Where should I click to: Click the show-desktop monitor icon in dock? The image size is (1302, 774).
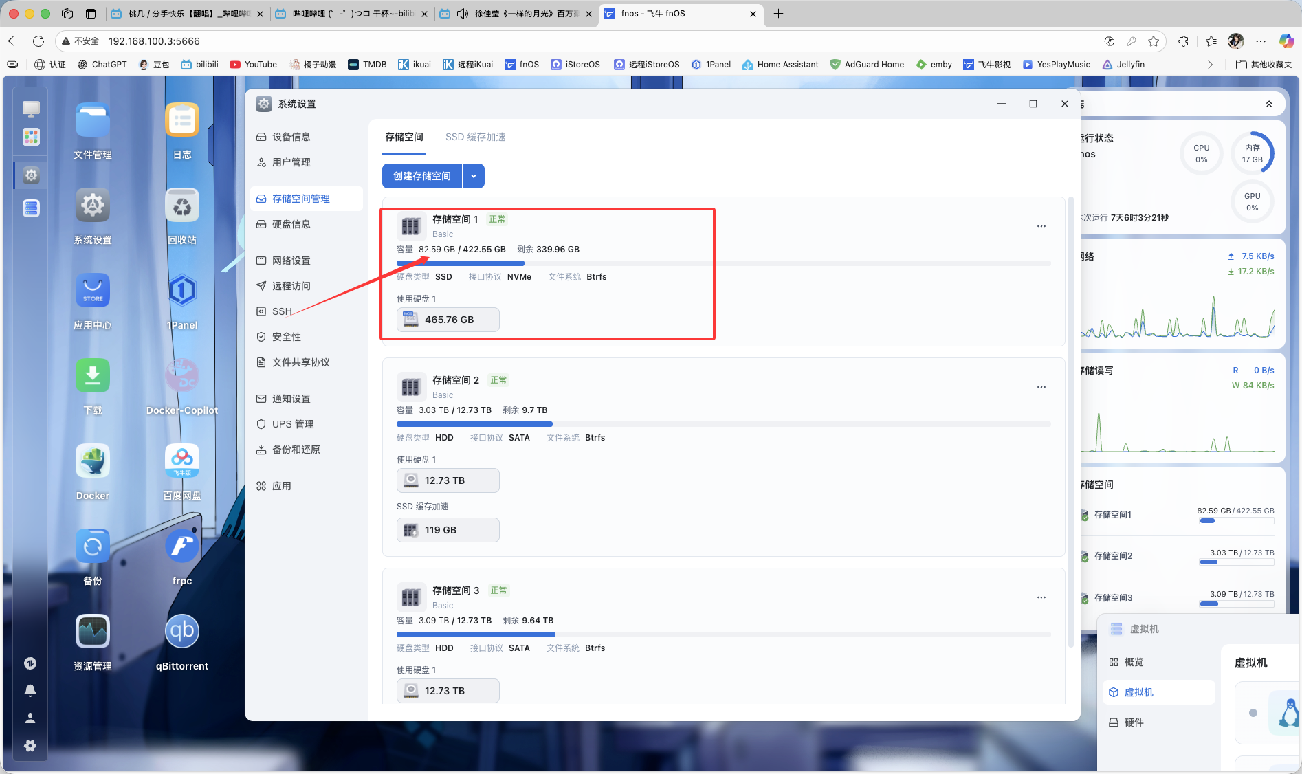pos(31,109)
